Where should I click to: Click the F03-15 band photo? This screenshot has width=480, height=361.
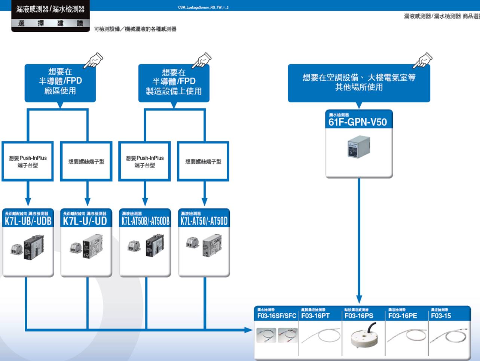click(449, 335)
